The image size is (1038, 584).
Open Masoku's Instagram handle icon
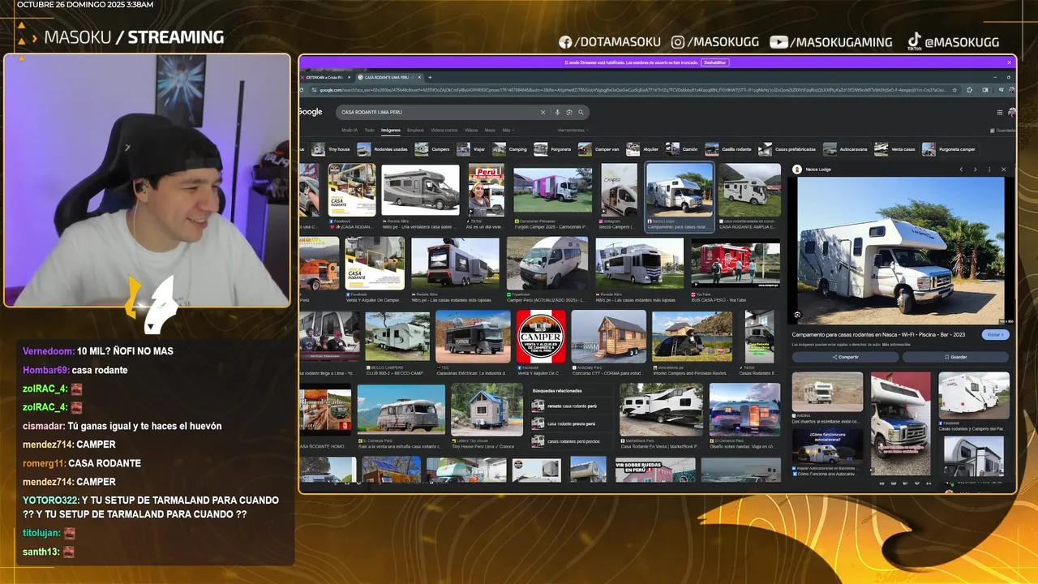pos(679,42)
